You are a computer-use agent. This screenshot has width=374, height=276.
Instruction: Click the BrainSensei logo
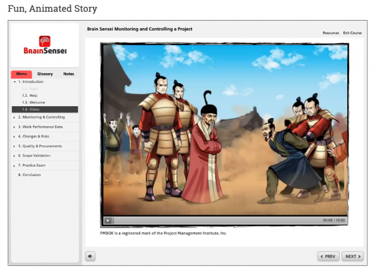(45, 45)
